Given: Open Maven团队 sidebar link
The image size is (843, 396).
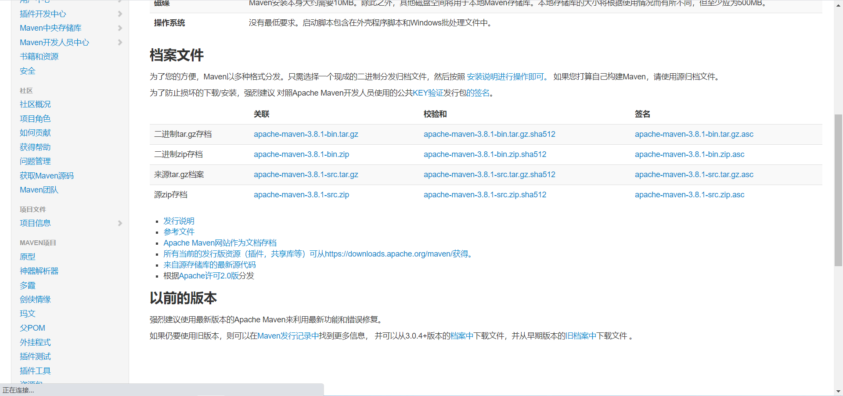Looking at the screenshot, I should point(39,190).
